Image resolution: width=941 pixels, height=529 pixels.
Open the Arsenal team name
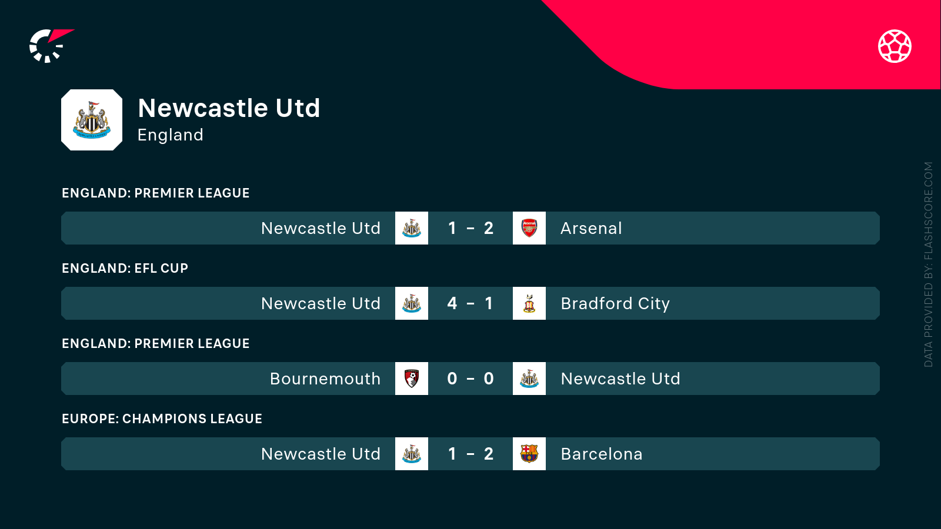(591, 228)
